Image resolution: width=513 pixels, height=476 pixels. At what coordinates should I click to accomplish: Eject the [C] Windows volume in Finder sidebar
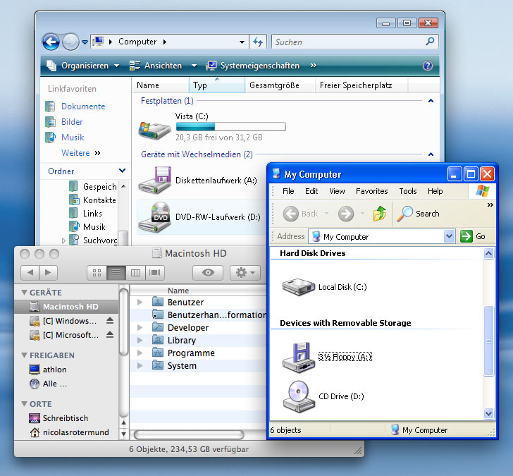109,320
